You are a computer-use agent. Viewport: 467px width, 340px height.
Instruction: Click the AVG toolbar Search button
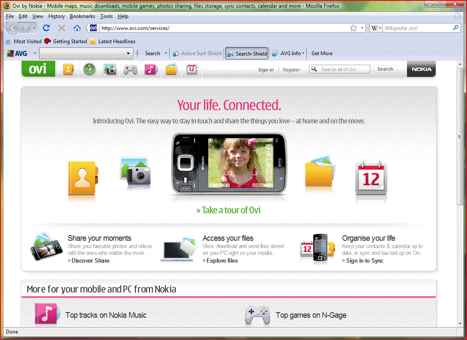click(153, 53)
